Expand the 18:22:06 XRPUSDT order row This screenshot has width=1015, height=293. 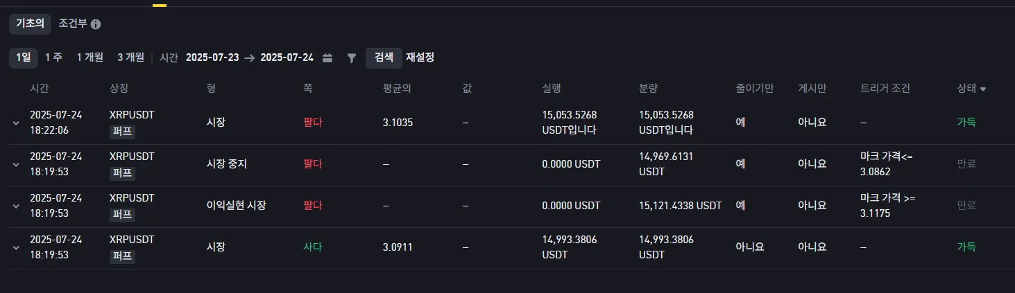pyautogui.click(x=16, y=123)
